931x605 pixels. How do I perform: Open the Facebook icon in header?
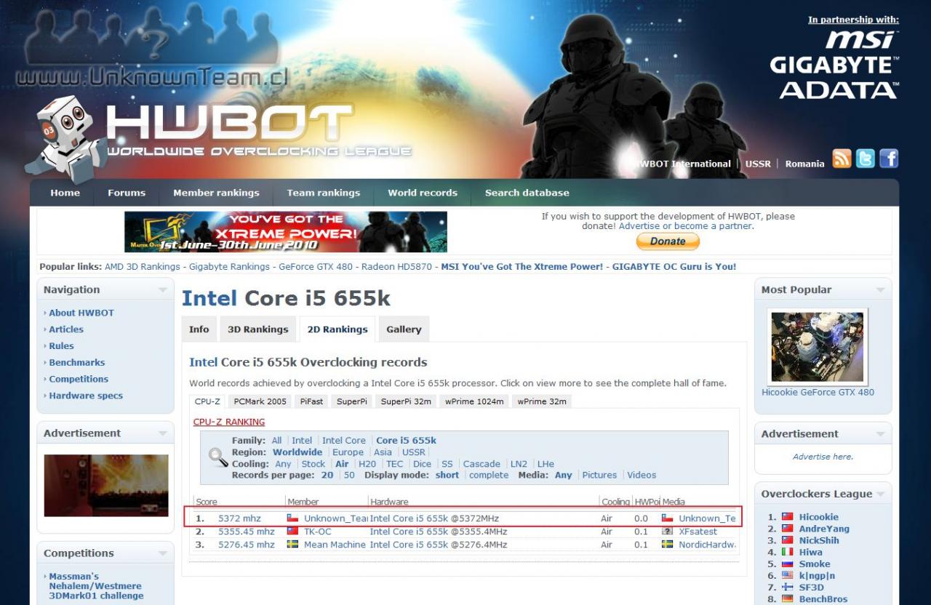[889, 159]
